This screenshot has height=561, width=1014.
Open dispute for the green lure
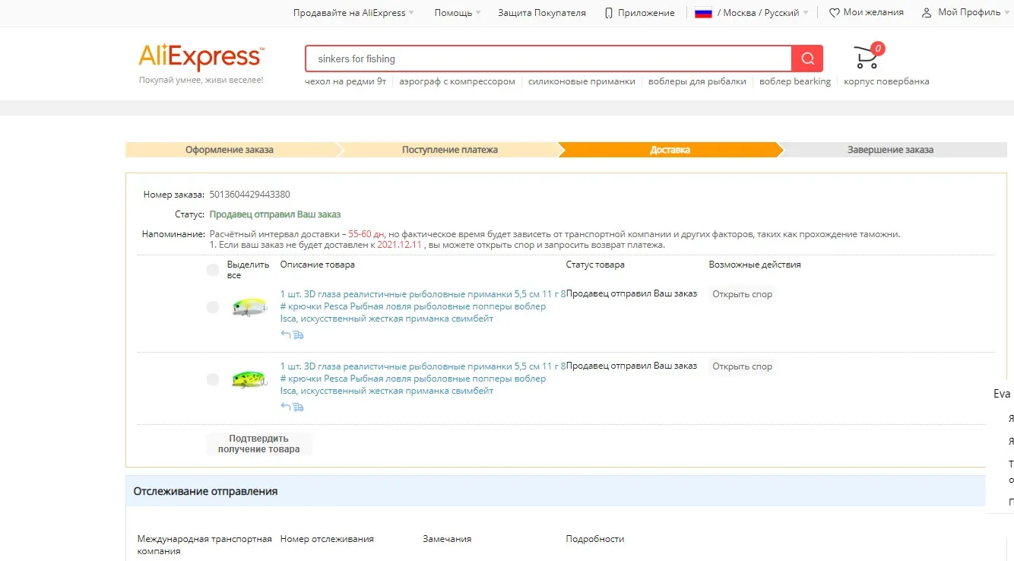coord(742,366)
